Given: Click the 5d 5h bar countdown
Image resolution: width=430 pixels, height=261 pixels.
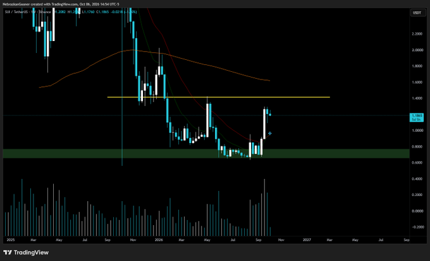Looking at the screenshot, I should point(417,120).
